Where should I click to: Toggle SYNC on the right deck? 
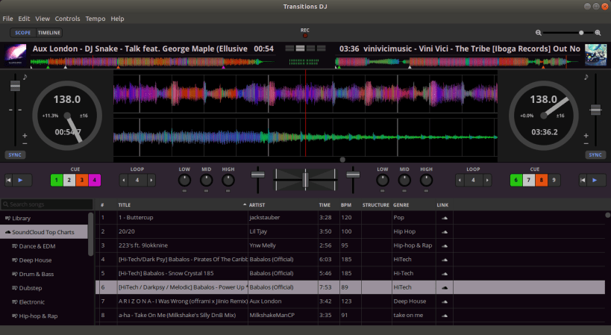coord(595,154)
